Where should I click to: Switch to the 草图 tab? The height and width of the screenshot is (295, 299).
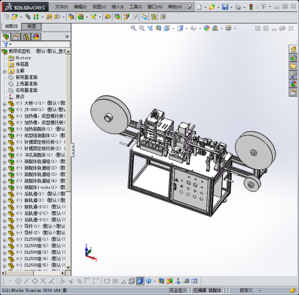32,26
